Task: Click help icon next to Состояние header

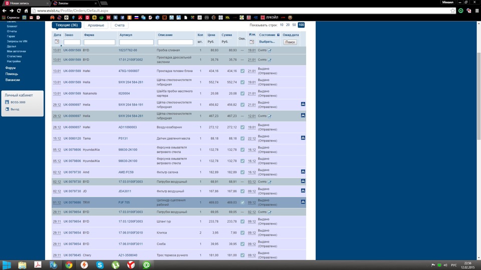Action: pyautogui.click(x=278, y=35)
